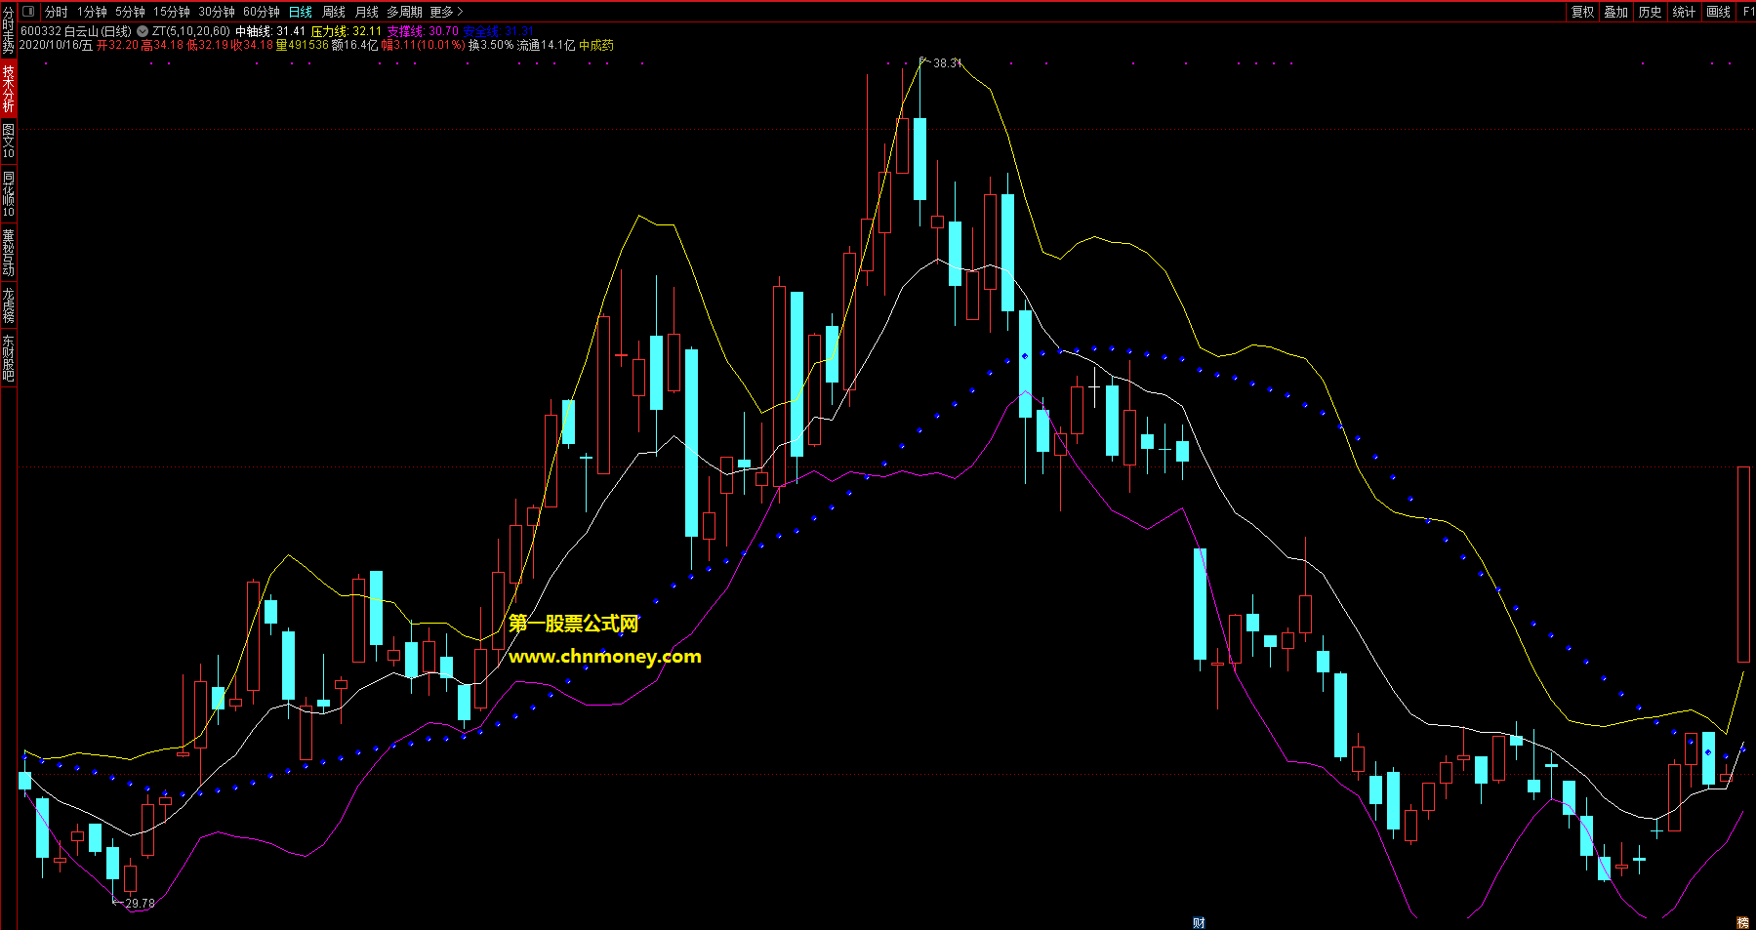
Task: Click the 叠加 overlay button
Action: 1616,12
